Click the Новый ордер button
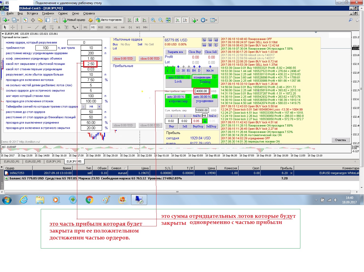The image size is (364, 272). click(x=74, y=20)
